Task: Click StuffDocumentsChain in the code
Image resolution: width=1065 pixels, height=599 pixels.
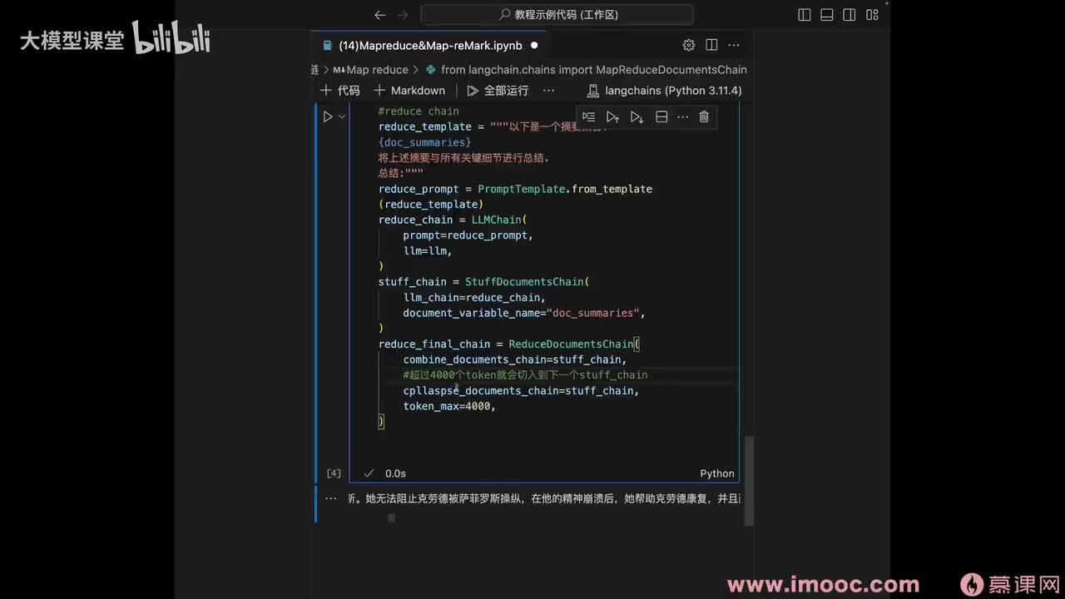Action: [524, 282]
